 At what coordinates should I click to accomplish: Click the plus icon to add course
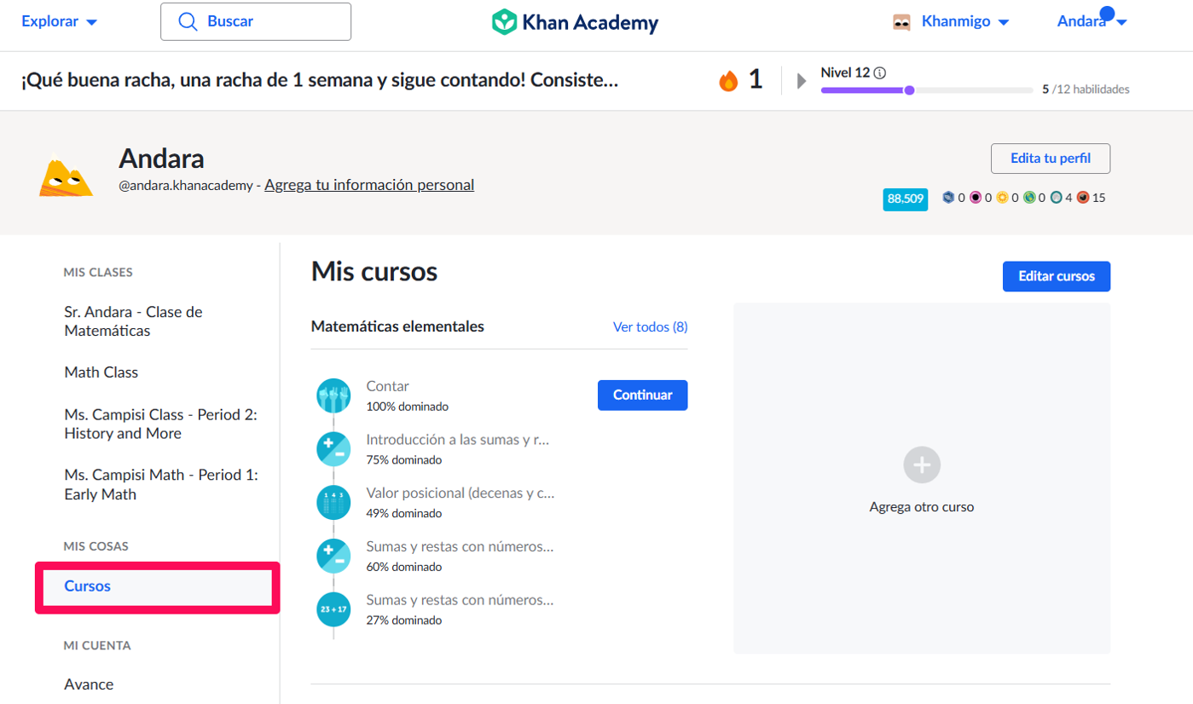tap(922, 465)
